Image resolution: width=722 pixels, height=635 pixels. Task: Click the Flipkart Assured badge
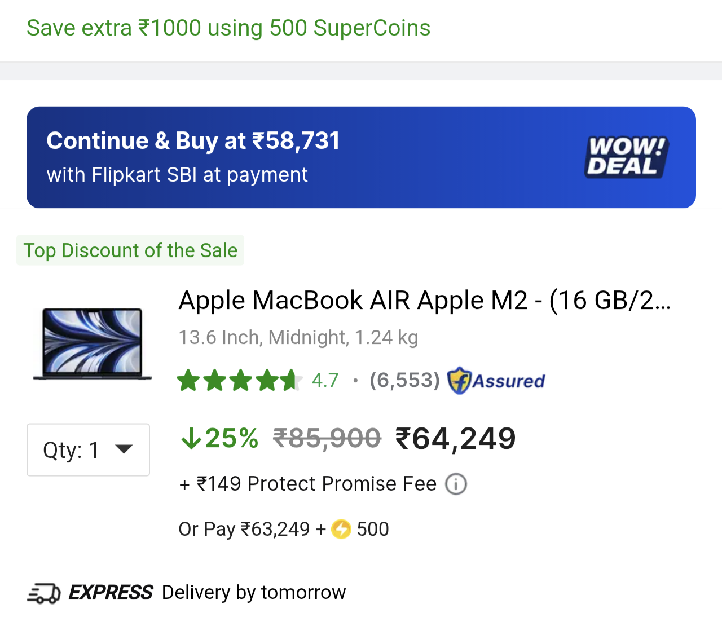click(x=496, y=381)
